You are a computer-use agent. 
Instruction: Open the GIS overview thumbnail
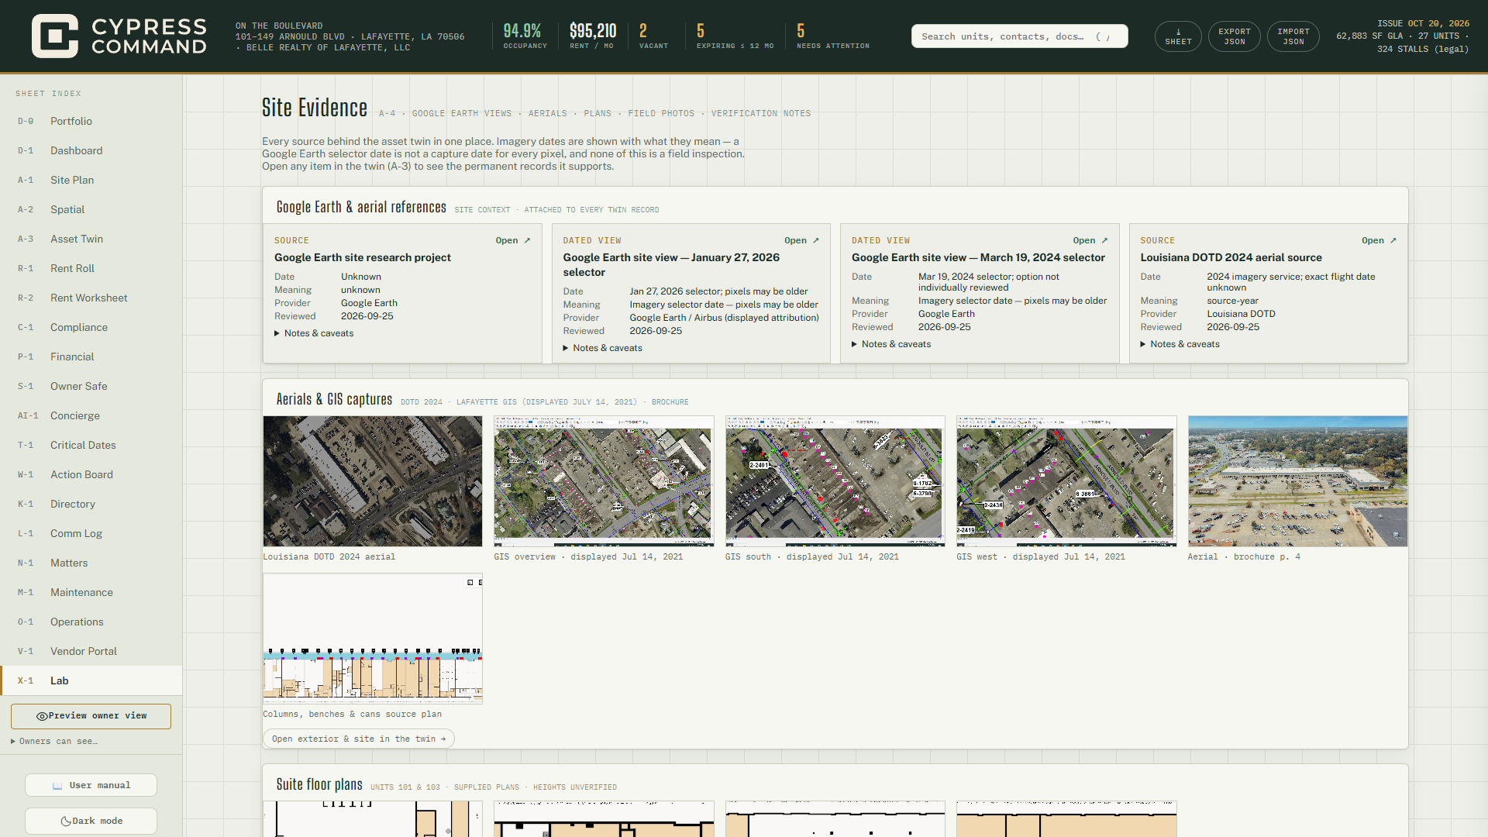click(x=604, y=481)
